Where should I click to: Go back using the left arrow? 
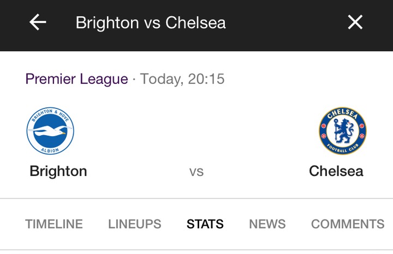[x=38, y=22]
